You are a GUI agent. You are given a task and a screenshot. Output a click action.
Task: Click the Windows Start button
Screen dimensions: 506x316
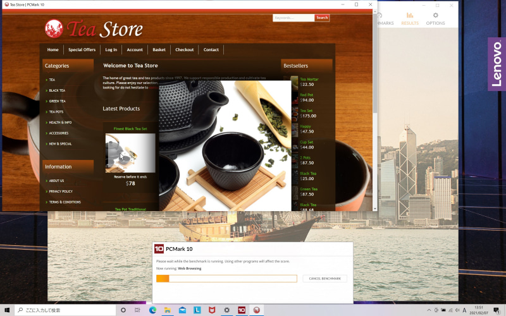(x=7, y=310)
